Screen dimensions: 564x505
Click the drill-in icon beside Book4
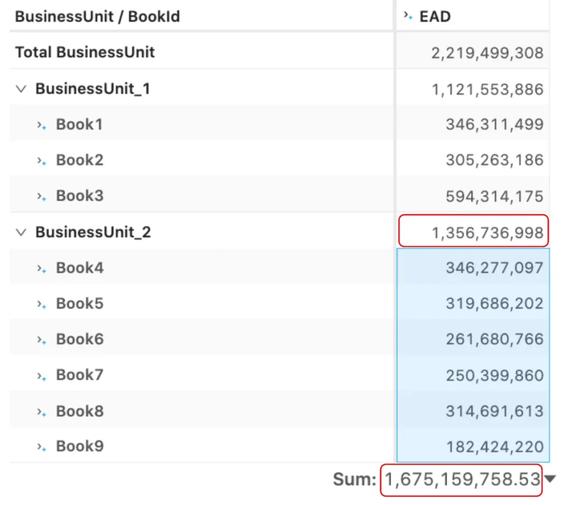click(x=42, y=269)
